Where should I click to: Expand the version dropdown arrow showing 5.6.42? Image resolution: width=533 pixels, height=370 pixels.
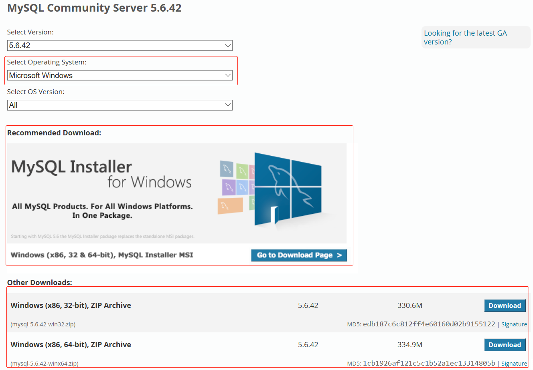227,45
